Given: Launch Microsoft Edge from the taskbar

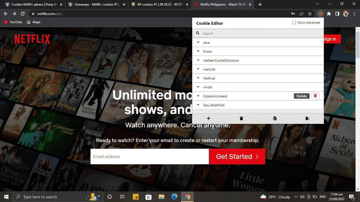Looking at the screenshot, I should 174,197.
